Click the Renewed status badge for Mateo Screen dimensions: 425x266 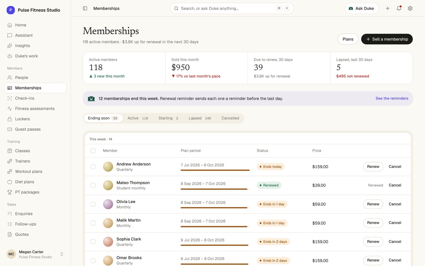[269, 185]
